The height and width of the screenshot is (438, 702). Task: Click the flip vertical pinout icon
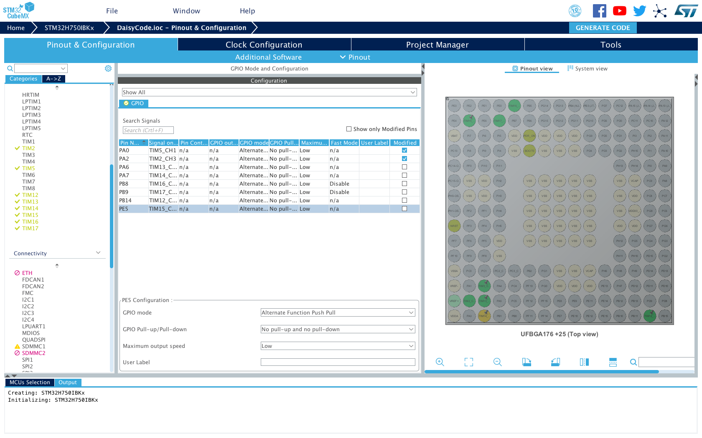click(x=613, y=362)
